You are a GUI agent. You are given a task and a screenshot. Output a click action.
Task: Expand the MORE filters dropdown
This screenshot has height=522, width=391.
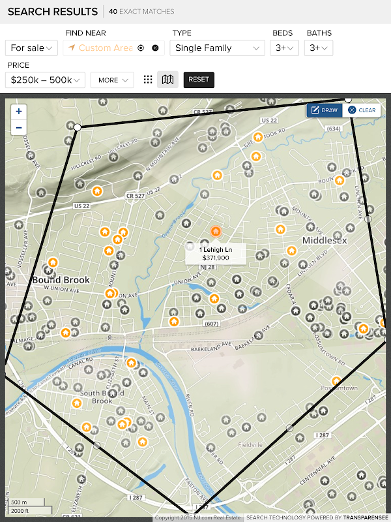coord(112,80)
